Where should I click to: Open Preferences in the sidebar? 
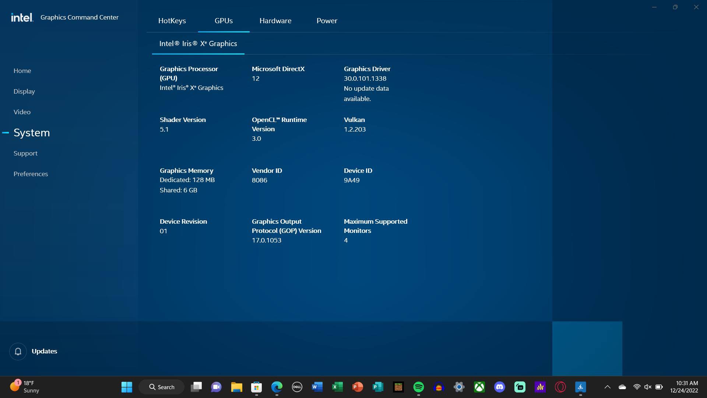[x=31, y=174]
